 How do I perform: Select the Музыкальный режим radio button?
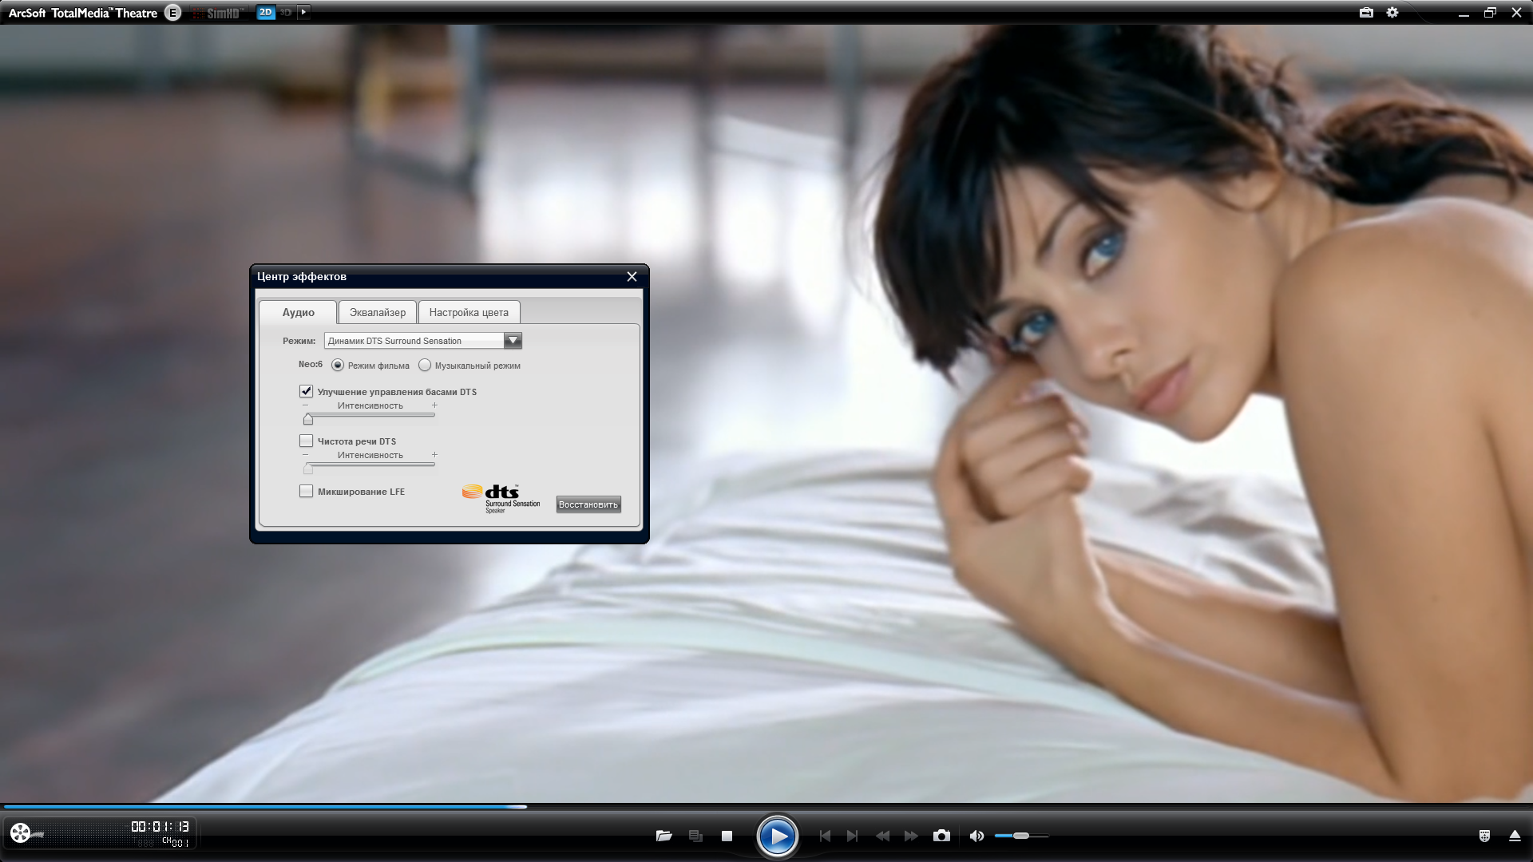click(x=425, y=366)
